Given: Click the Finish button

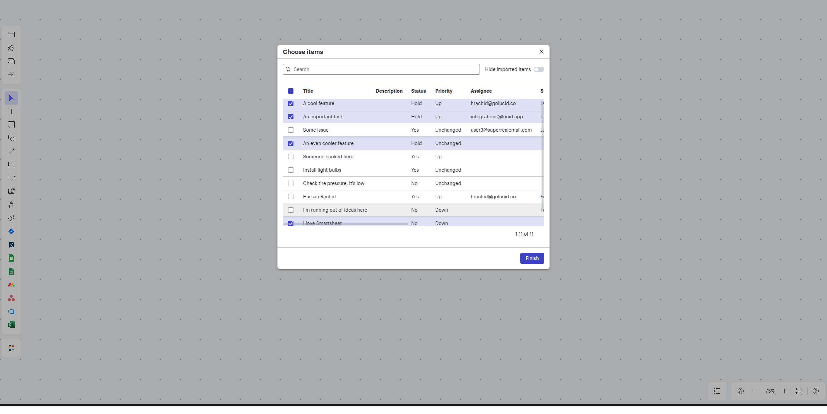Looking at the screenshot, I should 532,258.
